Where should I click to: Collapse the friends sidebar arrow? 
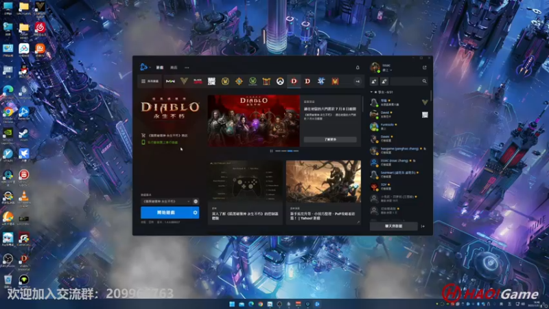click(423, 227)
